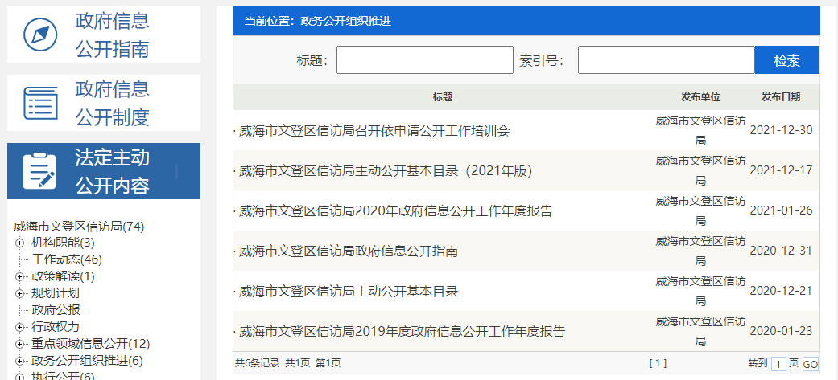Viewport: 838px width, 380px height.
Task: Expand the 政策解读(1) tree node
Action: pyautogui.click(x=19, y=276)
